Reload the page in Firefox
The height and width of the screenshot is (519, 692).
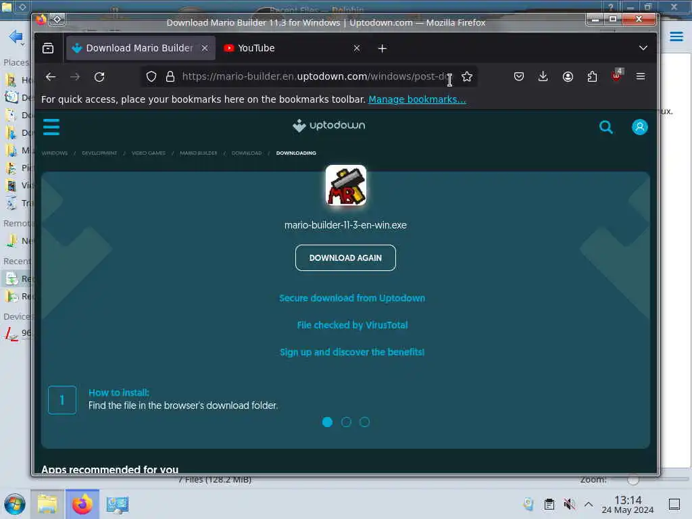[x=99, y=77]
